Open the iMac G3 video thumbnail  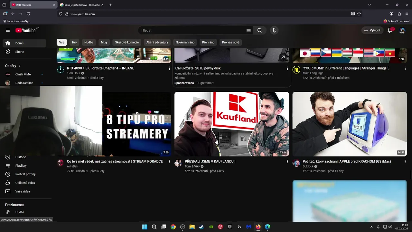350,124
